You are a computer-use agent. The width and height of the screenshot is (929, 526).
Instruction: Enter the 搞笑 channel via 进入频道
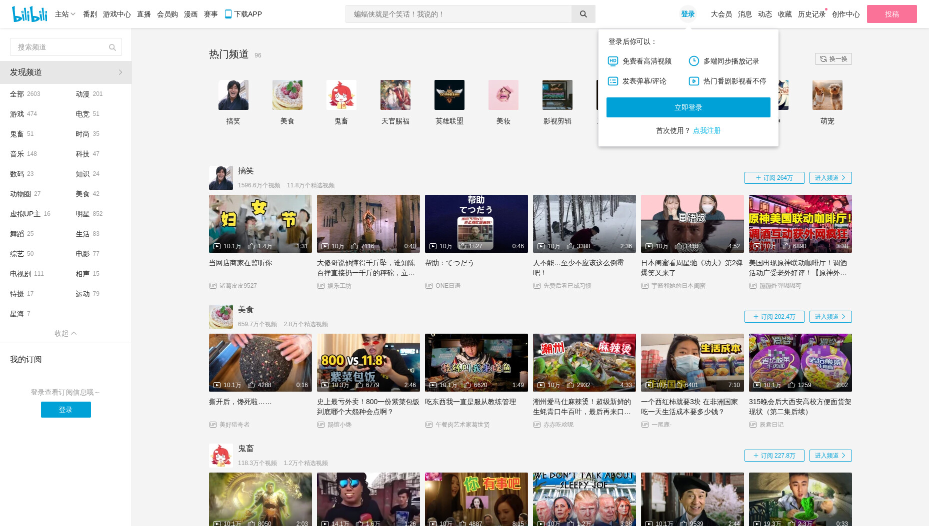[830, 178]
